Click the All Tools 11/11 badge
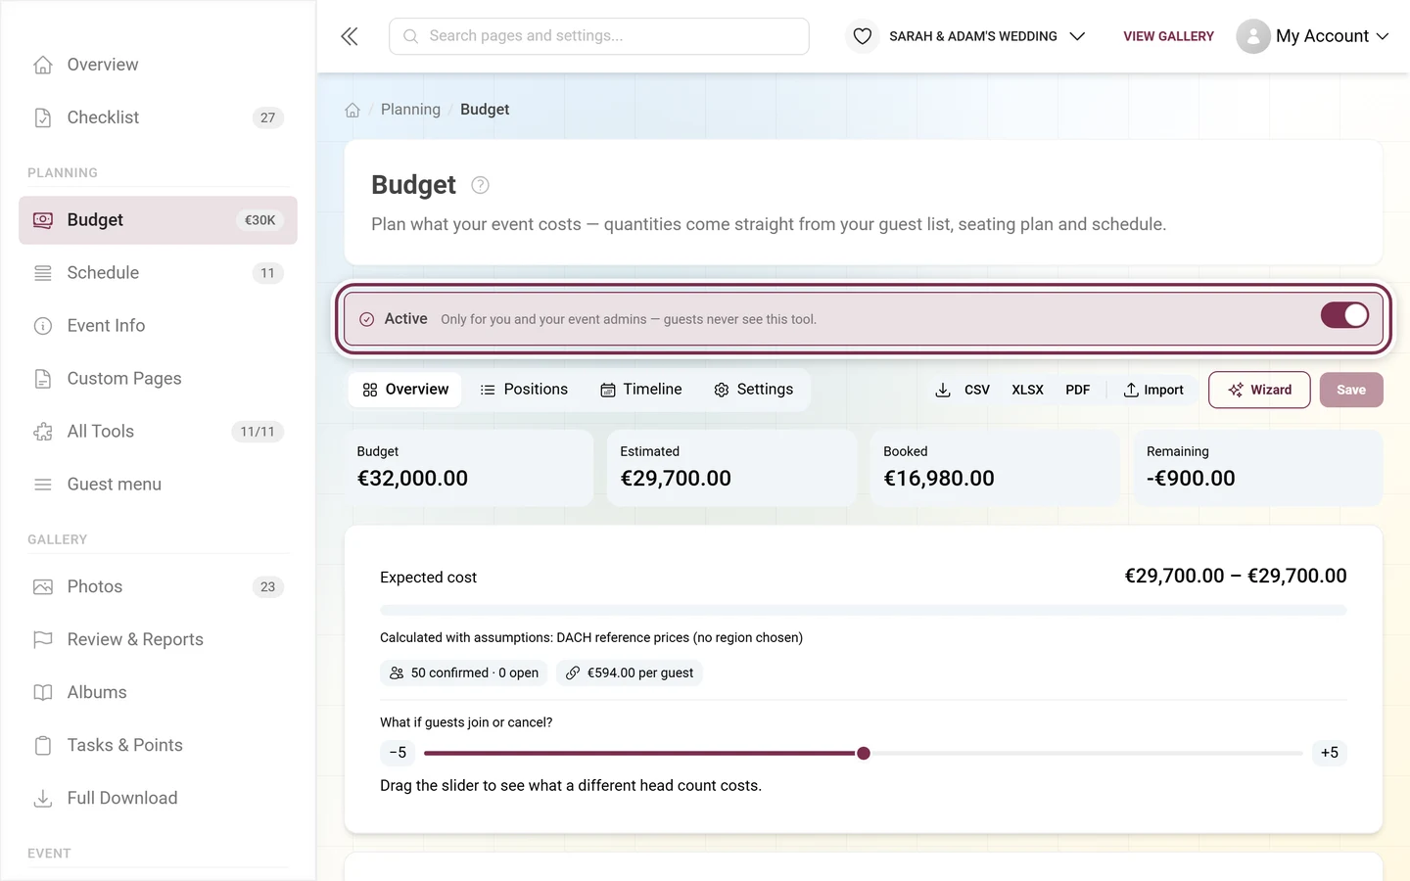The image size is (1410, 881). [258, 432]
